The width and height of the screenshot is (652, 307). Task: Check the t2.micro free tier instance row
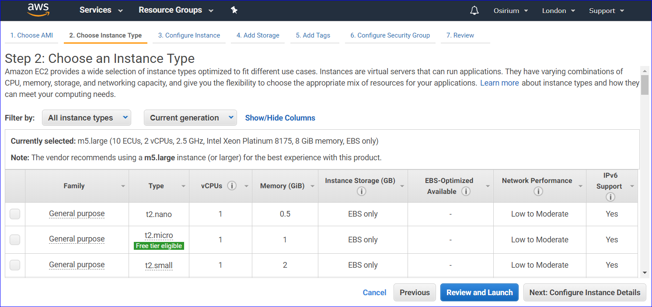[15, 239]
